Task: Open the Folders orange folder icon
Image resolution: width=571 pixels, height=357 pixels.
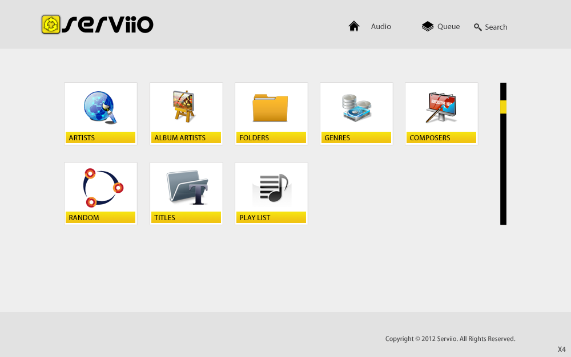Action: (x=270, y=108)
